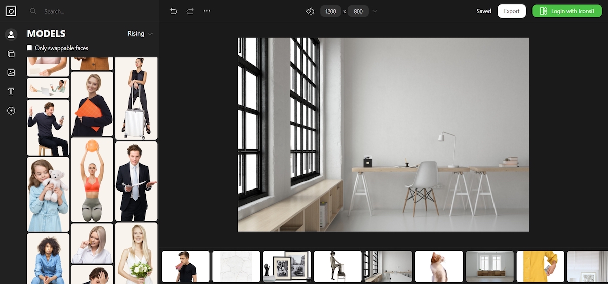Pick the cat bottom thumbnail
This screenshot has width=608, height=284.
[439, 266]
